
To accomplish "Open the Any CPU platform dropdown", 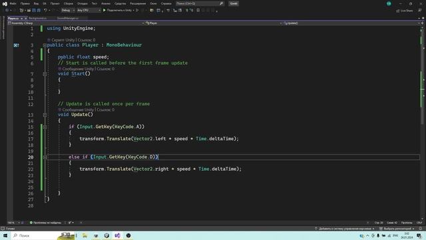I will coord(89,11).
